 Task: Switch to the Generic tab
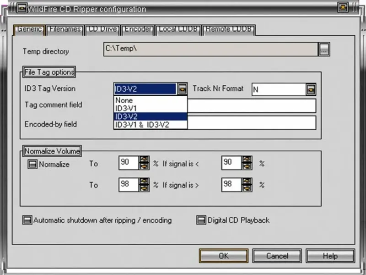[29, 29]
